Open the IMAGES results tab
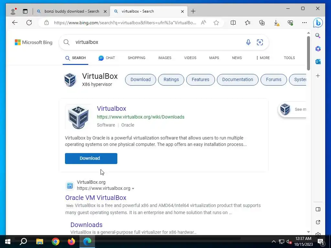This screenshot has width=331, height=248. point(165,58)
